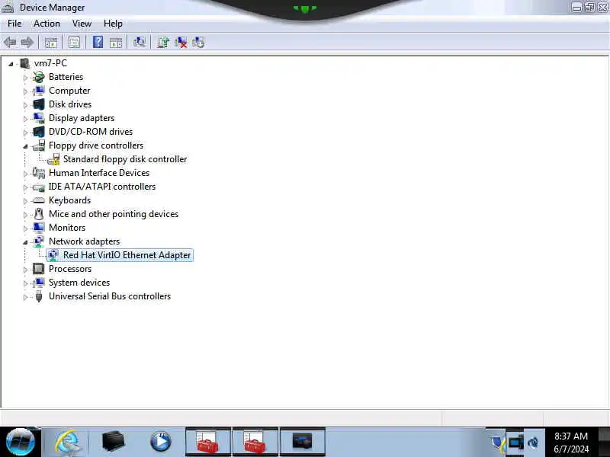Select the Universal Serial Bus controllers plug icon
610x457 pixels.
(x=39, y=296)
